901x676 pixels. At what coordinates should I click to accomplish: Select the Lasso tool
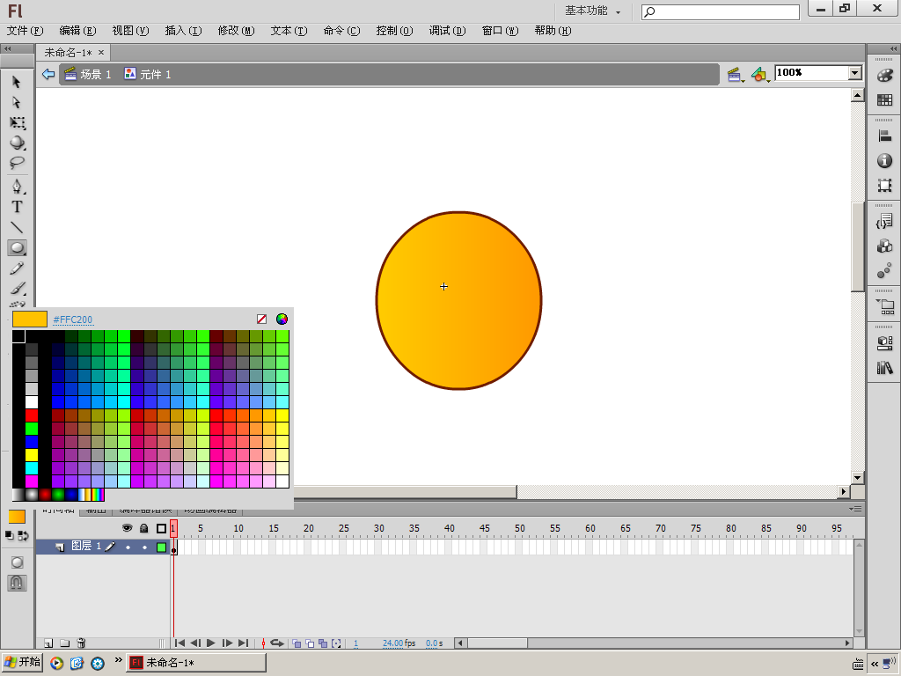(x=17, y=163)
